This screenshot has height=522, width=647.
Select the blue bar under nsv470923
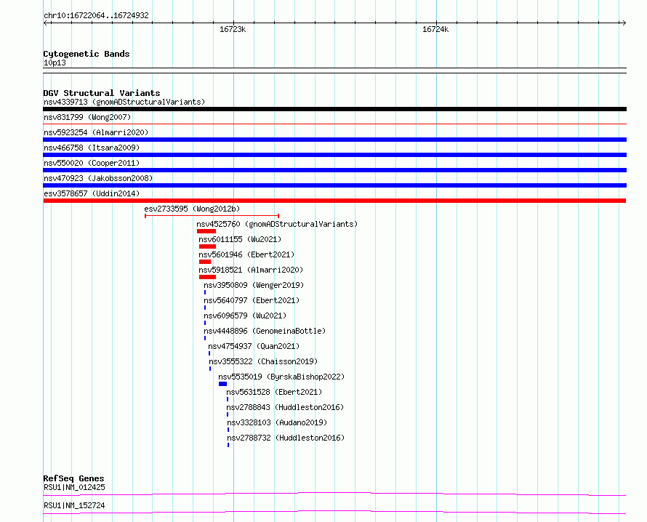point(334,185)
